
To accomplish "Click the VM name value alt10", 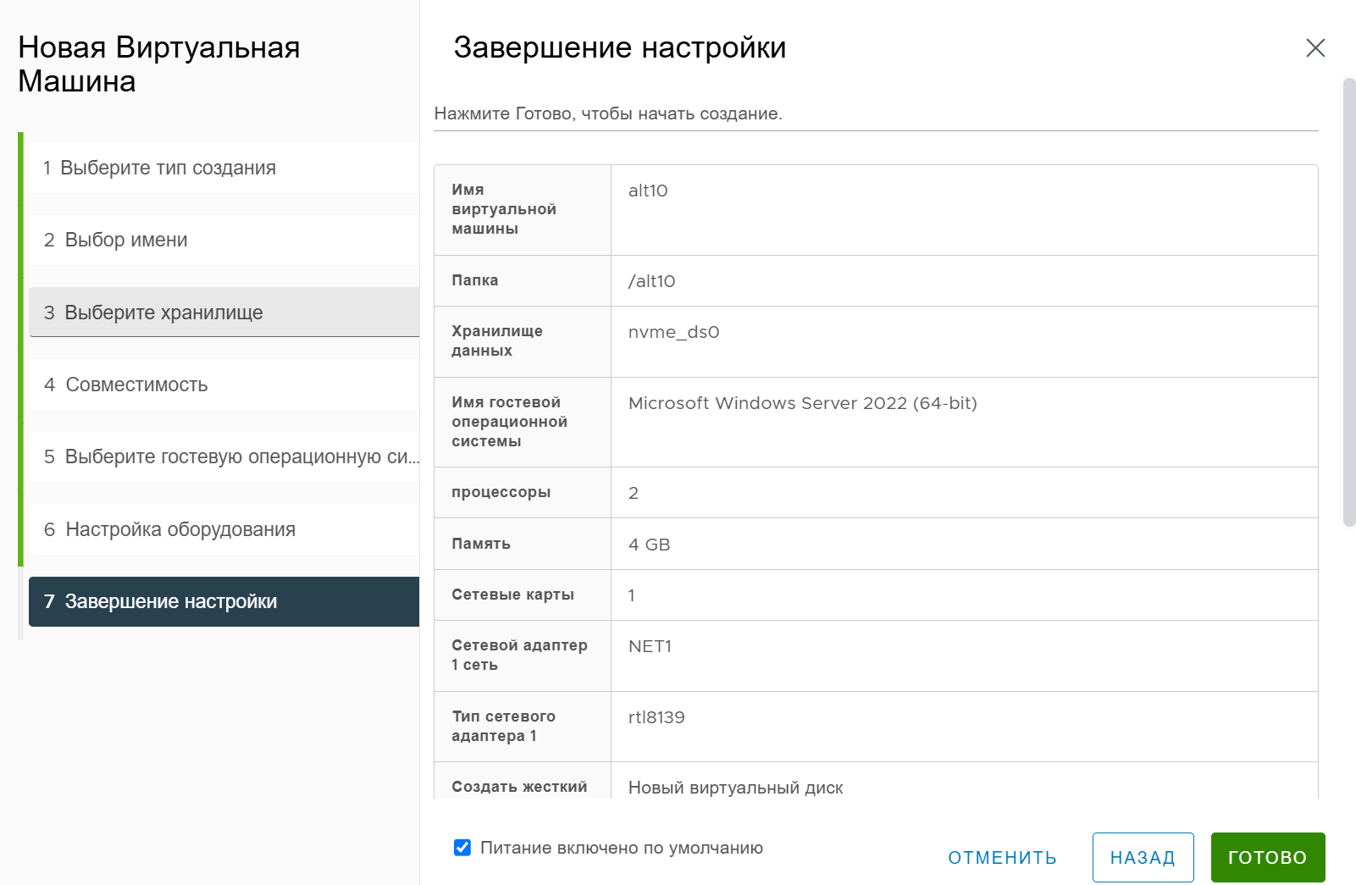I will point(648,191).
